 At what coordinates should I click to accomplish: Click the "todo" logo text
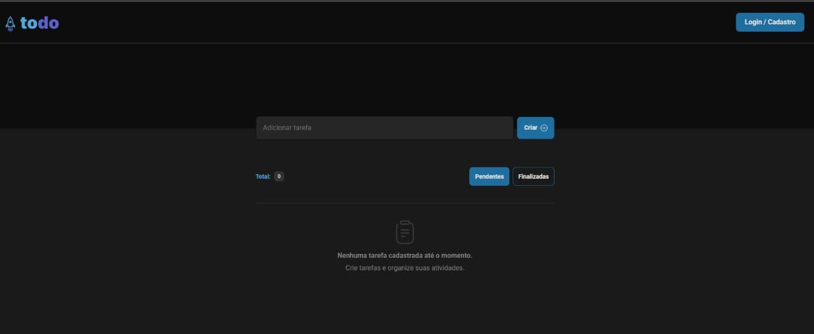coord(39,23)
